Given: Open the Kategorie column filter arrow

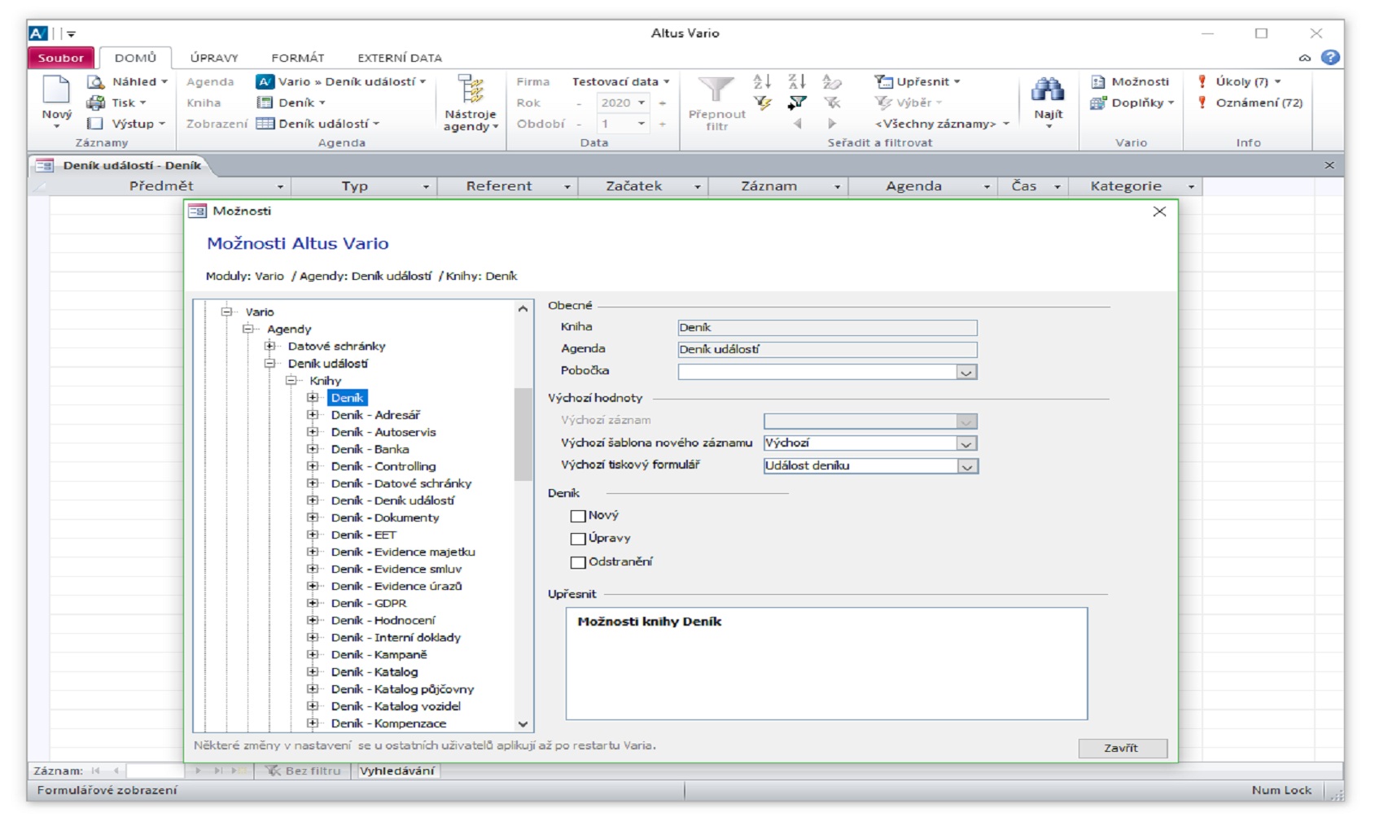Looking at the screenshot, I should tap(1191, 187).
